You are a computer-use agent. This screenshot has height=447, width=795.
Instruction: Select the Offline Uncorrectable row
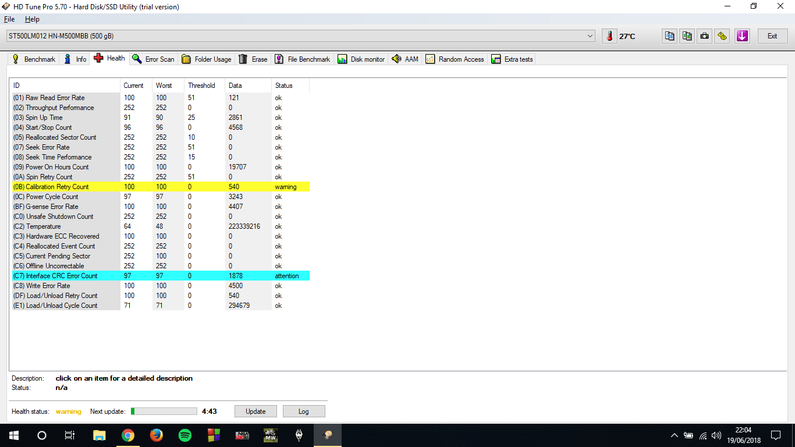point(161,266)
